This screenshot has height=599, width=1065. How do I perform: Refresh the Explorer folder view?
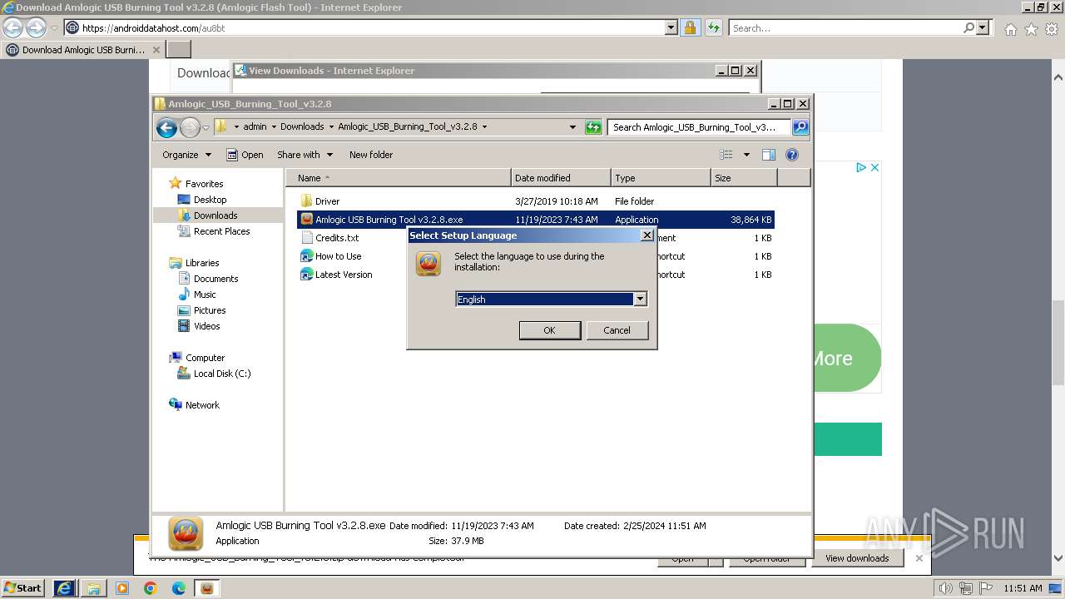tap(593, 127)
